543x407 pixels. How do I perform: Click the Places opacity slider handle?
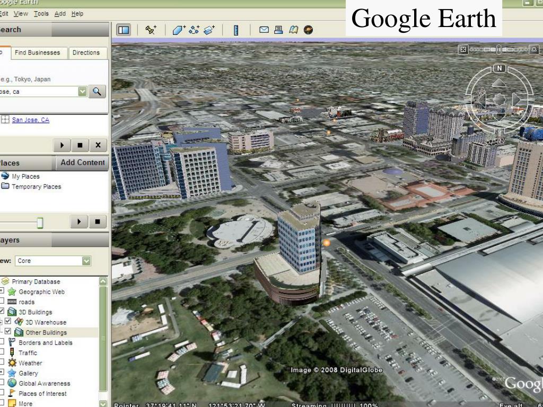coord(40,223)
